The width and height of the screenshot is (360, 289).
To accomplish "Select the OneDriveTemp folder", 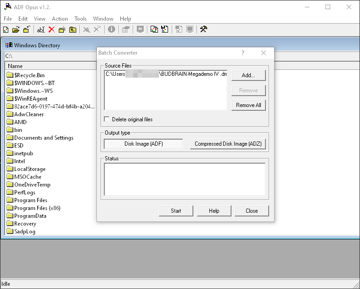I will (28, 185).
